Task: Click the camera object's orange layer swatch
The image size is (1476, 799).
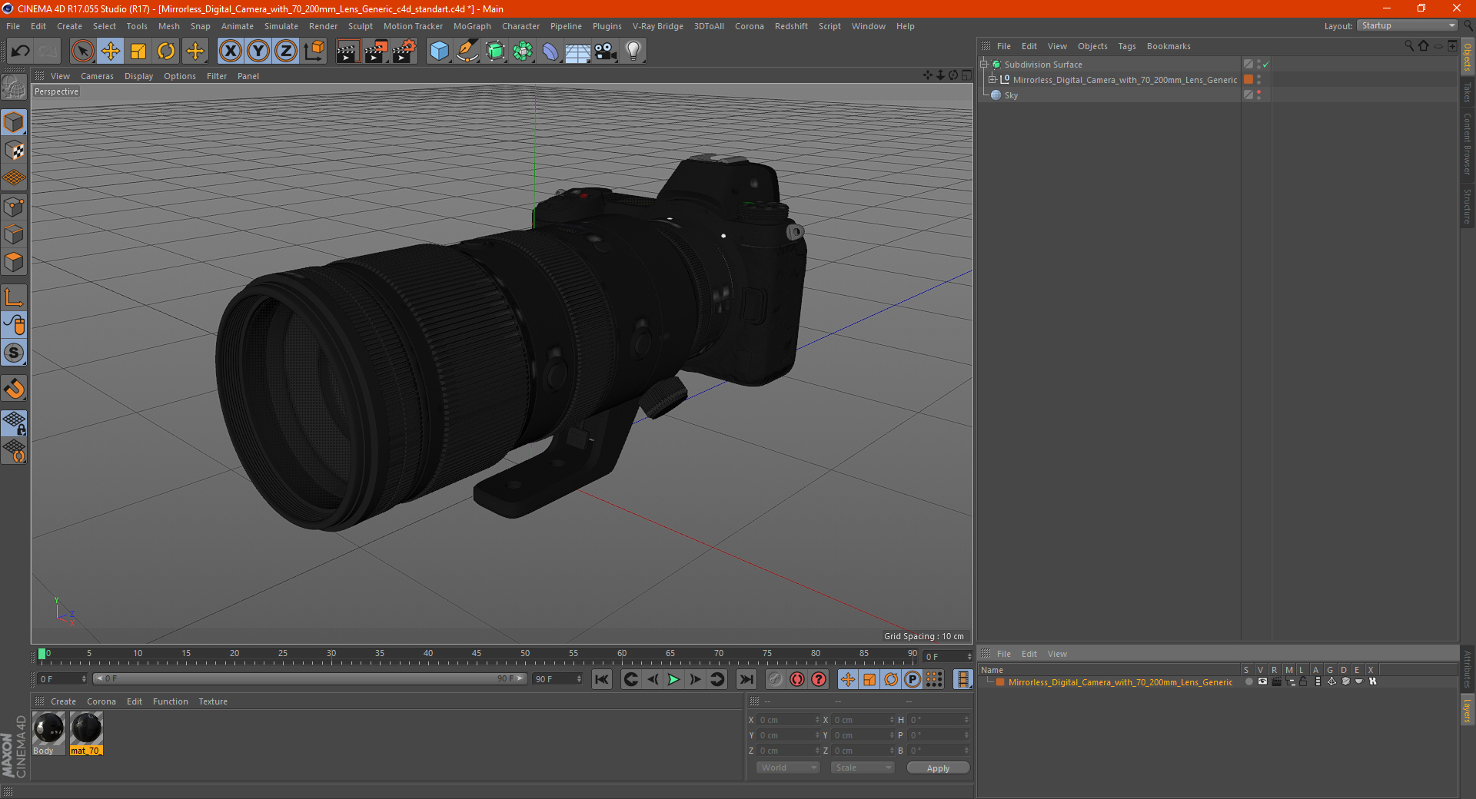Action: (1248, 80)
